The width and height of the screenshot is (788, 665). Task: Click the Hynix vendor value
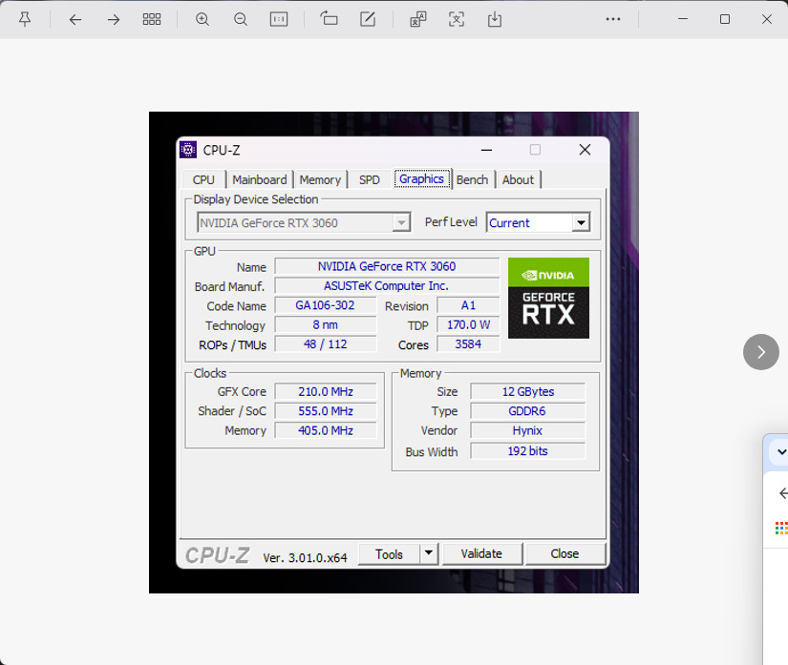[x=527, y=430]
